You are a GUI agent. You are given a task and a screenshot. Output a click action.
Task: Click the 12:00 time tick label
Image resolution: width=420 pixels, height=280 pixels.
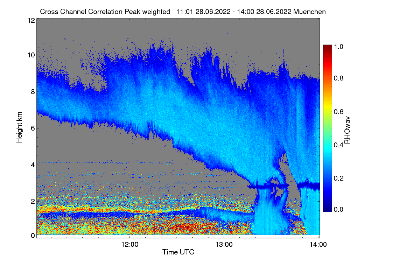pyautogui.click(x=130, y=244)
